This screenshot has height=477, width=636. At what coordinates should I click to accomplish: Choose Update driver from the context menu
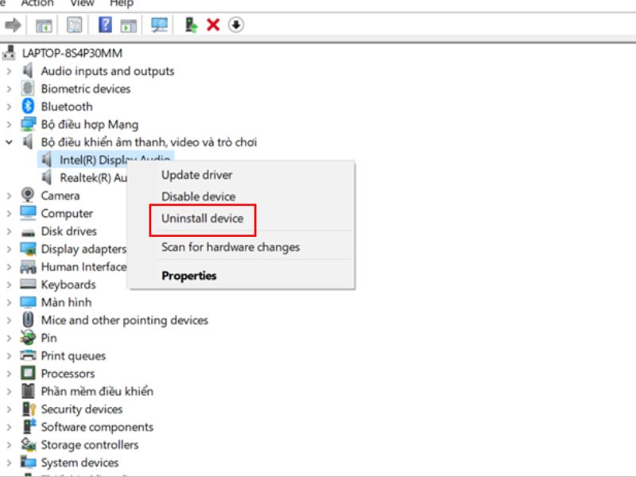[x=196, y=175]
